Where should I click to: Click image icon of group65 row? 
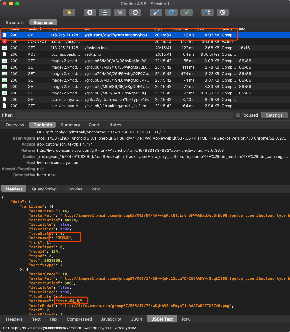point(5,61)
